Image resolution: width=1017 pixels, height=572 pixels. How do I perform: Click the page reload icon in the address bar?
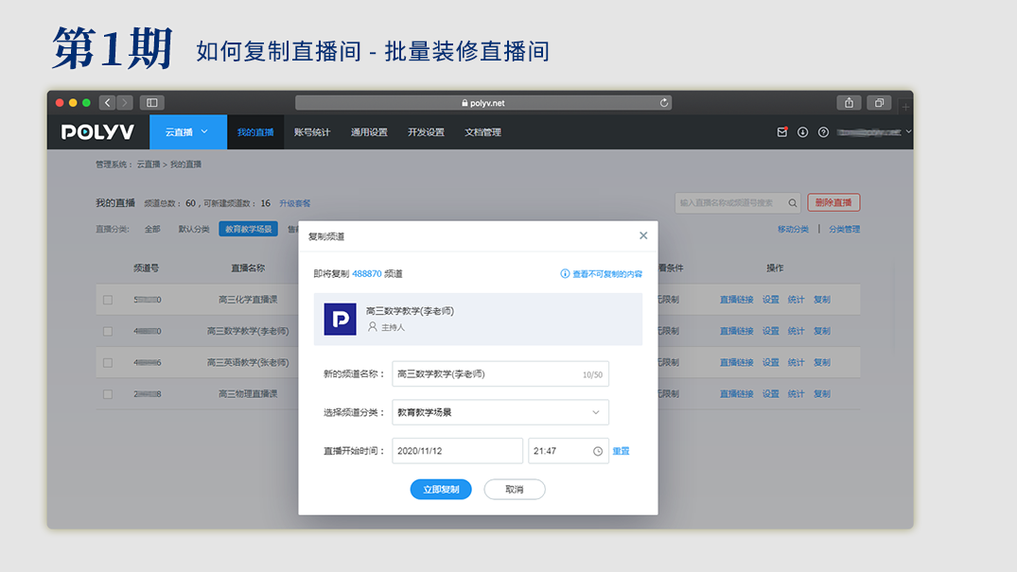tap(664, 102)
